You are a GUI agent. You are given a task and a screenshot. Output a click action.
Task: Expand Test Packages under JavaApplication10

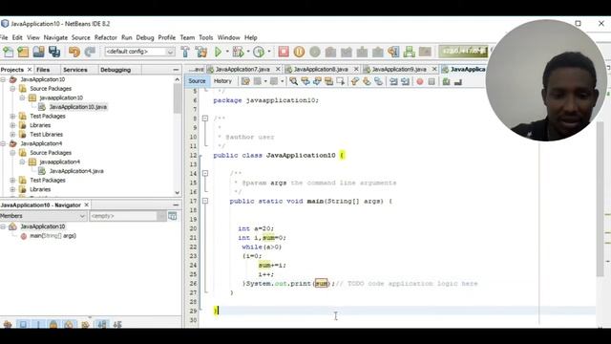tap(12, 116)
